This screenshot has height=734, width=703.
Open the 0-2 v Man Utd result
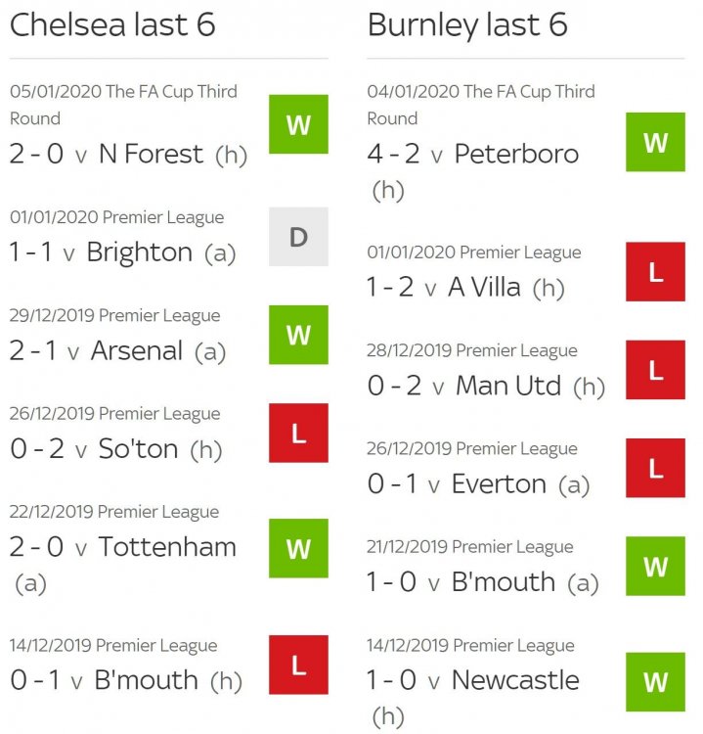(487, 386)
